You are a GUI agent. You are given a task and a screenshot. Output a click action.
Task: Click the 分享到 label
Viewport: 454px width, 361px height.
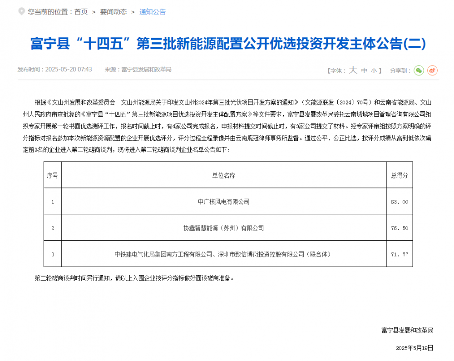click(x=400, y=71)
